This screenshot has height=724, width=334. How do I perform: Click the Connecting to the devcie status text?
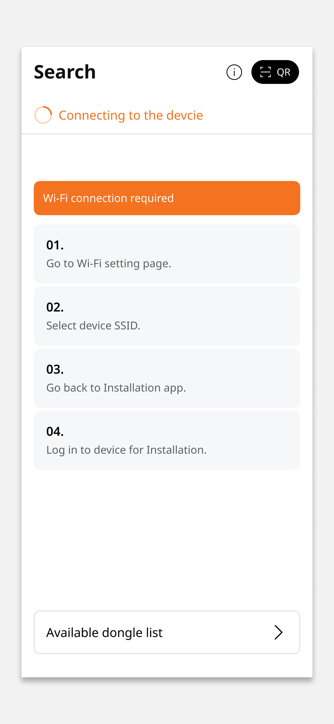[x=131, y=115]
